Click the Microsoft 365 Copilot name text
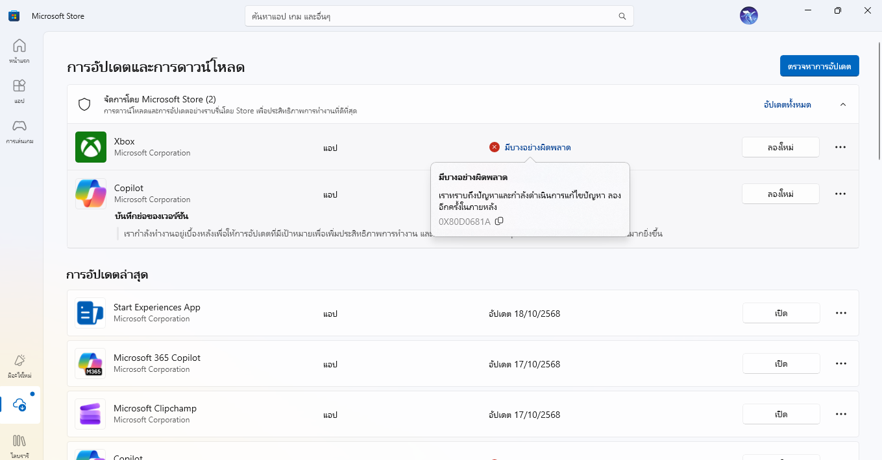This screenshot has width=882, height=460. [x=157, y=358]
